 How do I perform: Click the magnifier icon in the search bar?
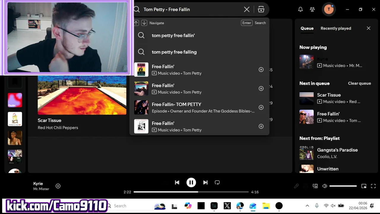pos(137,10)
